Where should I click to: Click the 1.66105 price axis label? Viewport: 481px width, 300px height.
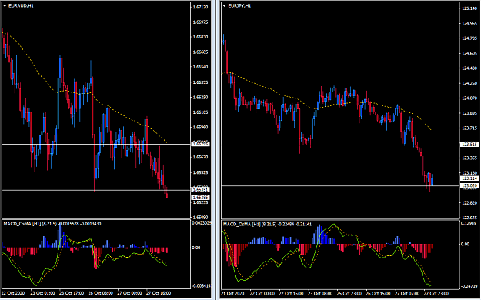(x=201, y=112)
